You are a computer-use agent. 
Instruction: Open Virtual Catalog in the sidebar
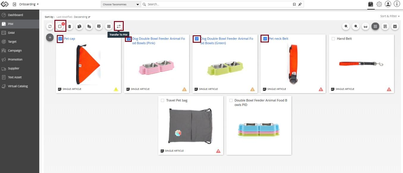coord(20,86)
